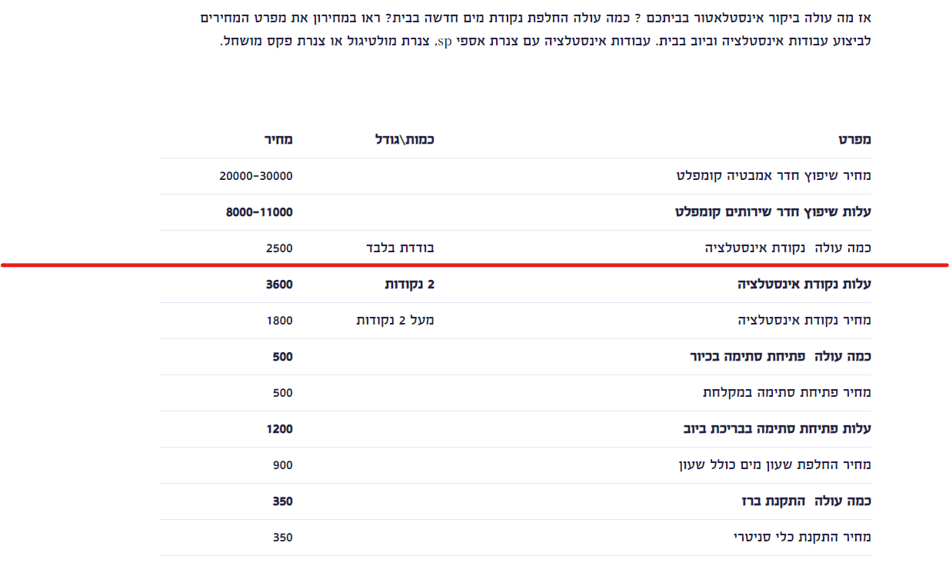Click the 3600 price value
Viewport: 949px width, 566px height.
(x=279, y=285)
